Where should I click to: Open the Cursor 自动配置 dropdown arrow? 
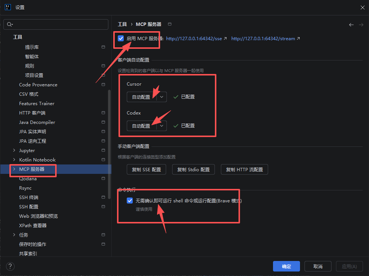(162, 97)
